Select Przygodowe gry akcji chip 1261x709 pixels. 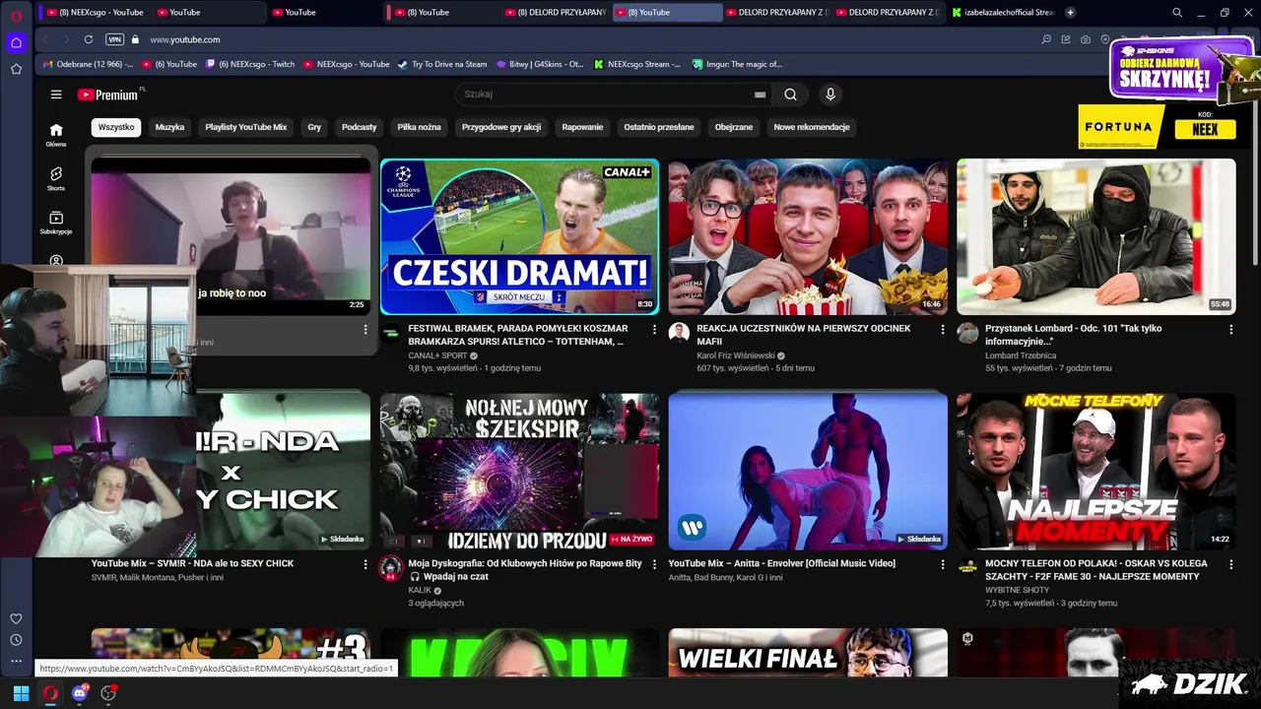click(x=501, y=127)
